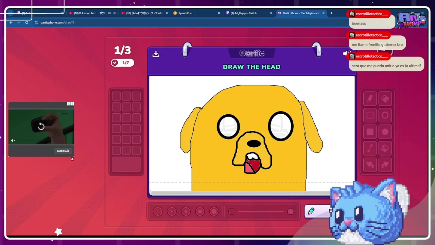Click the 'me llamo frenillo gutierrez bro' message
The width and height of the screenshot is (435, 245).
(x=377, y=45)
